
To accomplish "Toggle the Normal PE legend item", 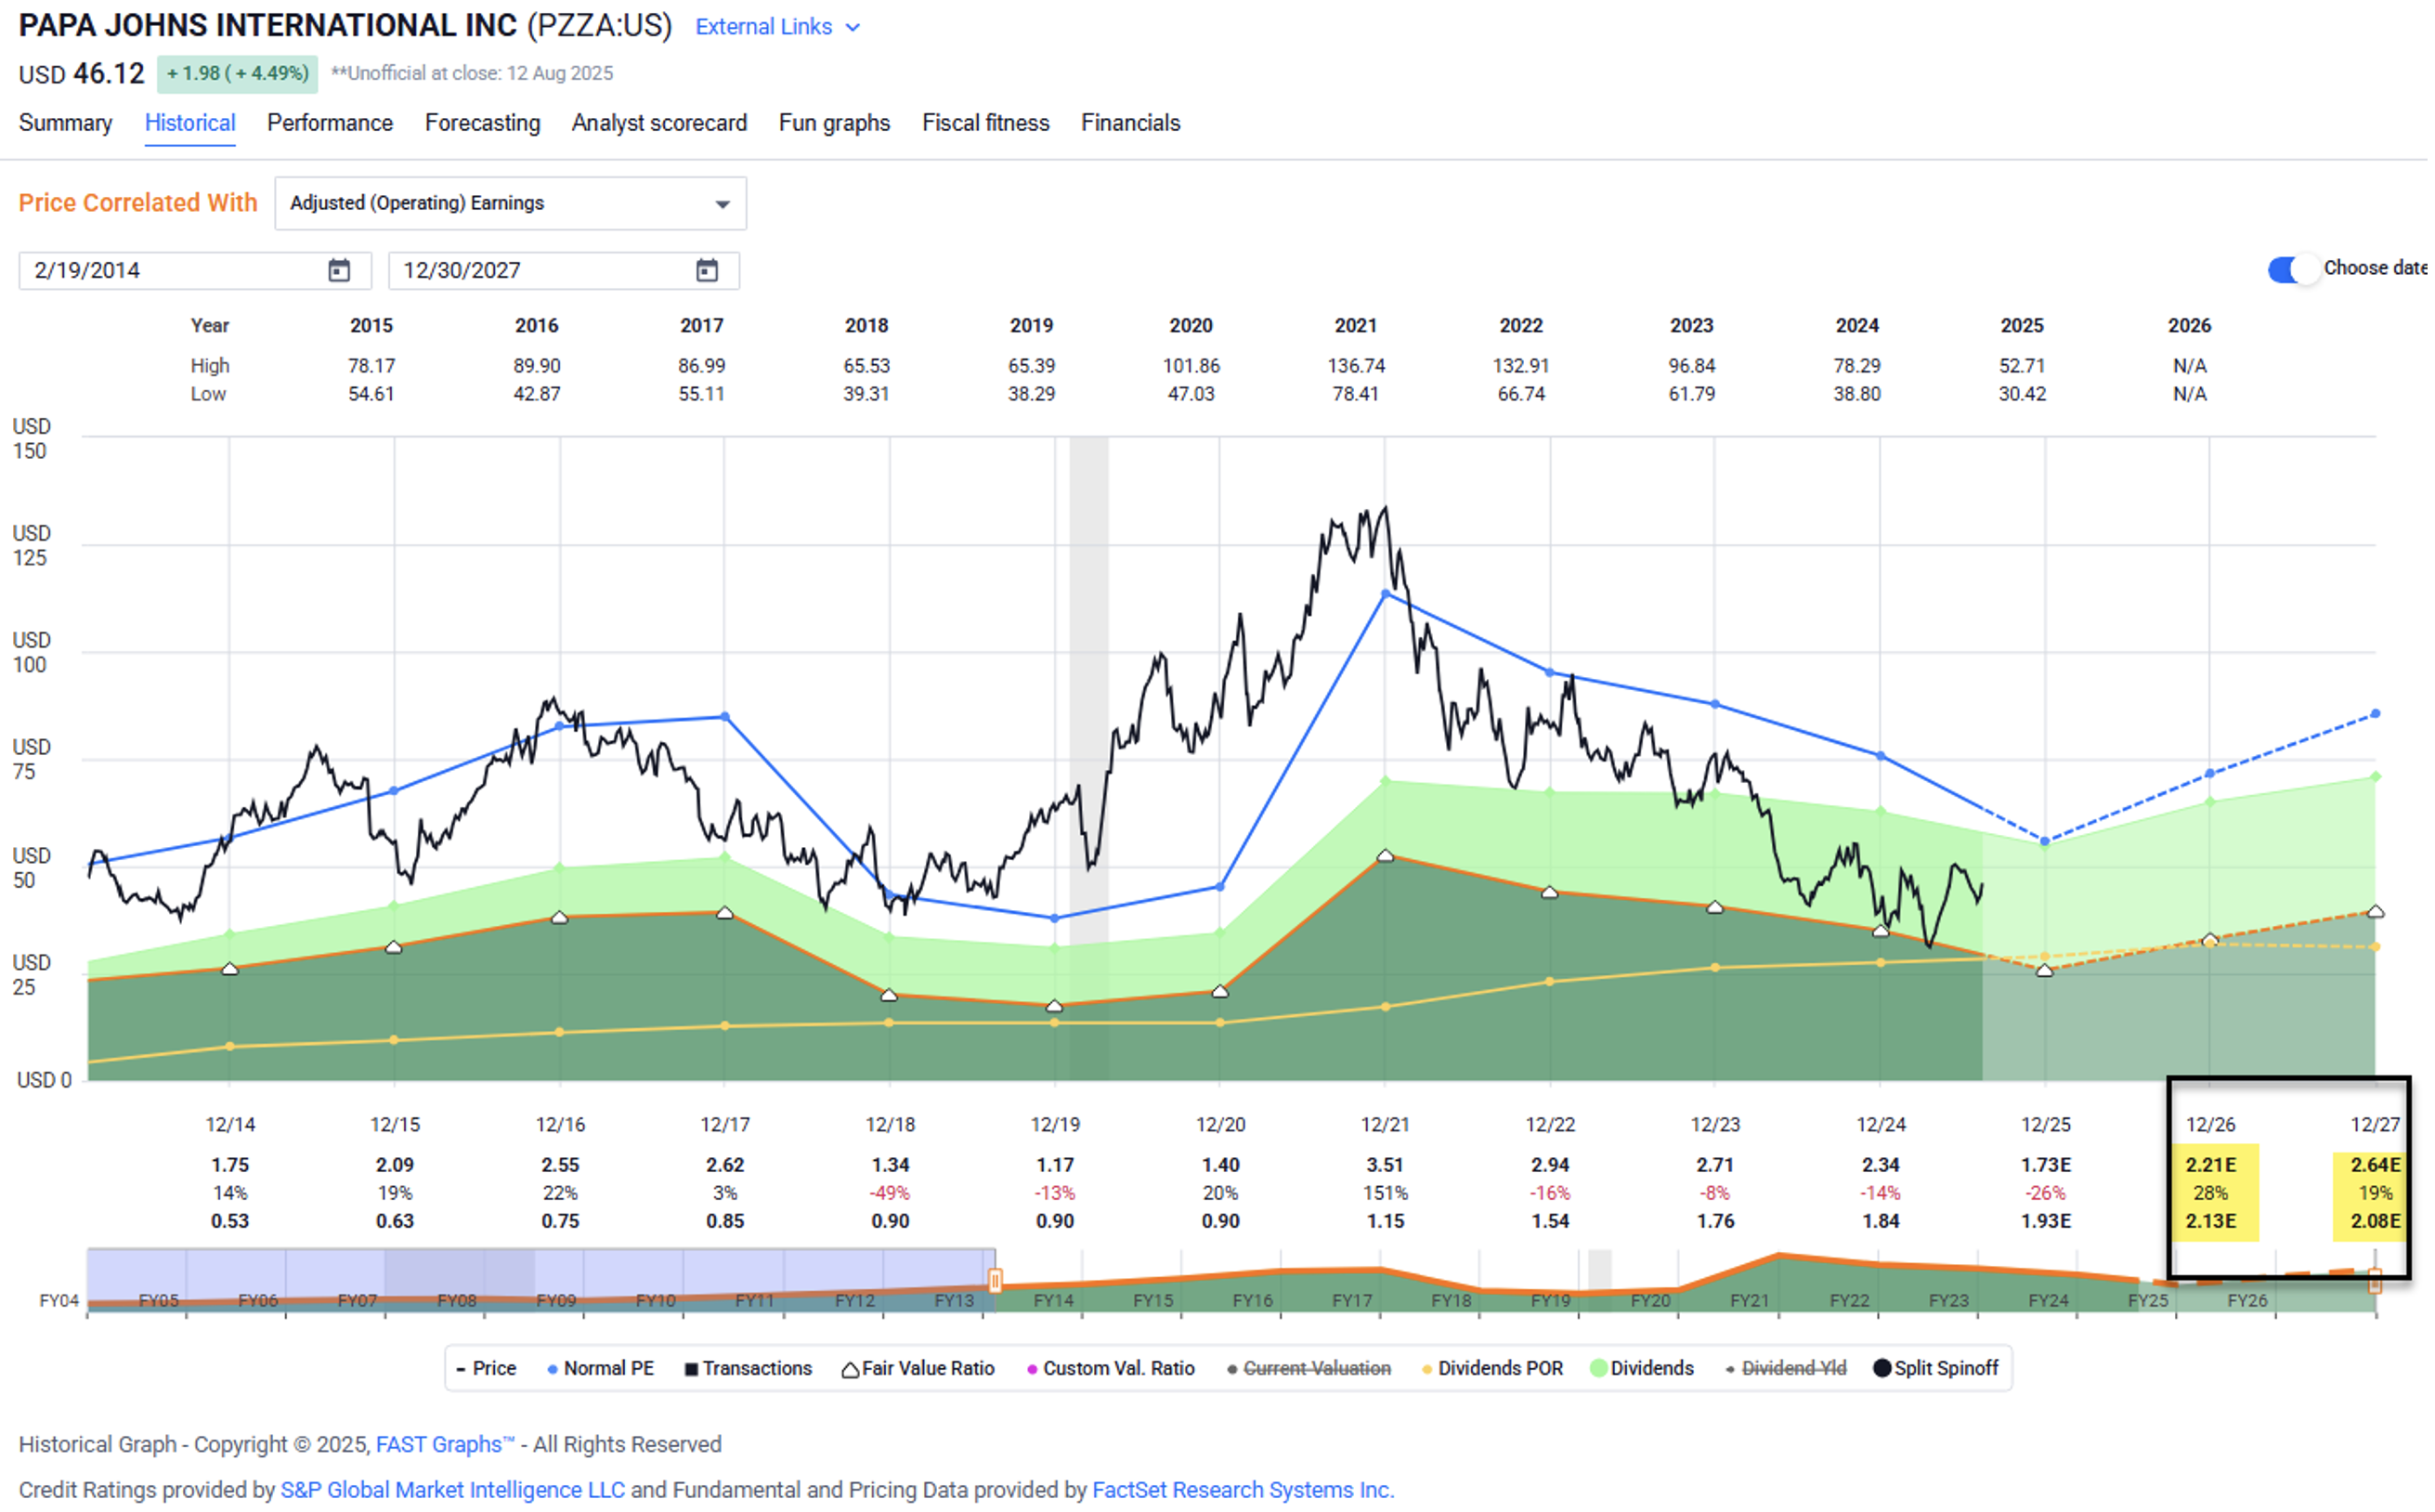I will click(600, 1368).
